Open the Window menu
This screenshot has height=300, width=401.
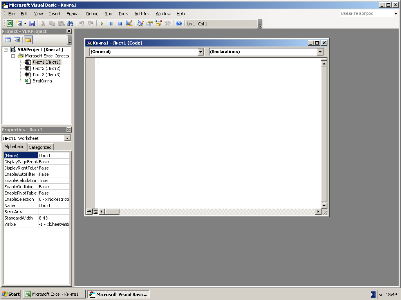tap(163, 14)
